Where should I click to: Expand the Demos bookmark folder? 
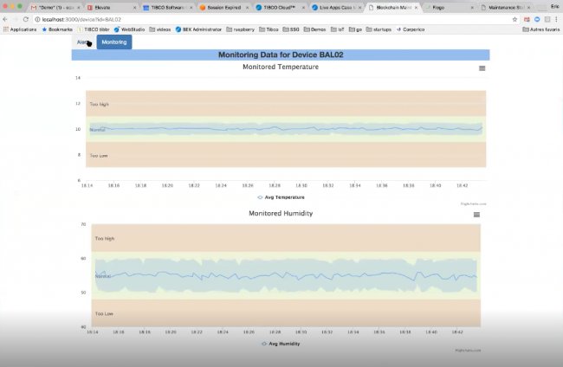[x=315, y=29]
